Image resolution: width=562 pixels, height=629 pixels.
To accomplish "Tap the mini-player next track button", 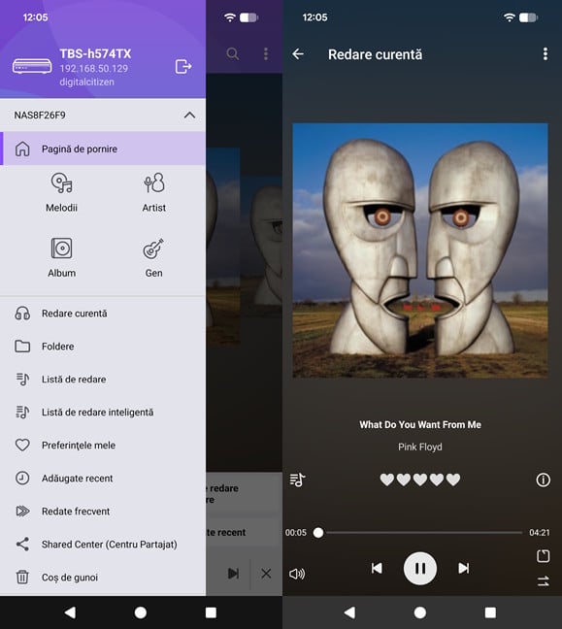I will [234, 574].
